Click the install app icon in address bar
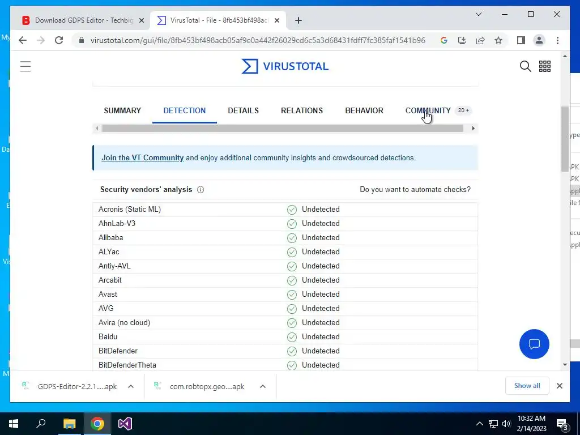The width and height of the screenshot is (580, 435). pyautogui.click(x=462, y=40)
